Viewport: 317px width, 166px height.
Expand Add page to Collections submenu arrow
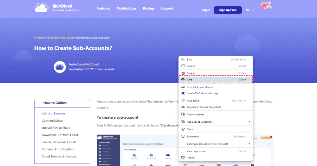click(x=249, y=122)
